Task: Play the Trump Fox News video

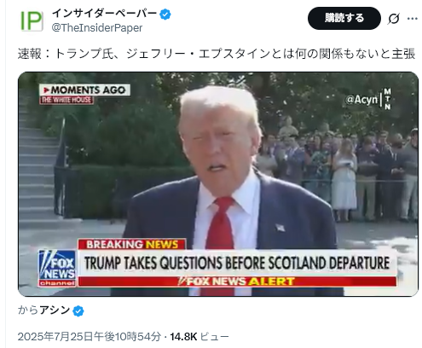Action: point(218,184)
